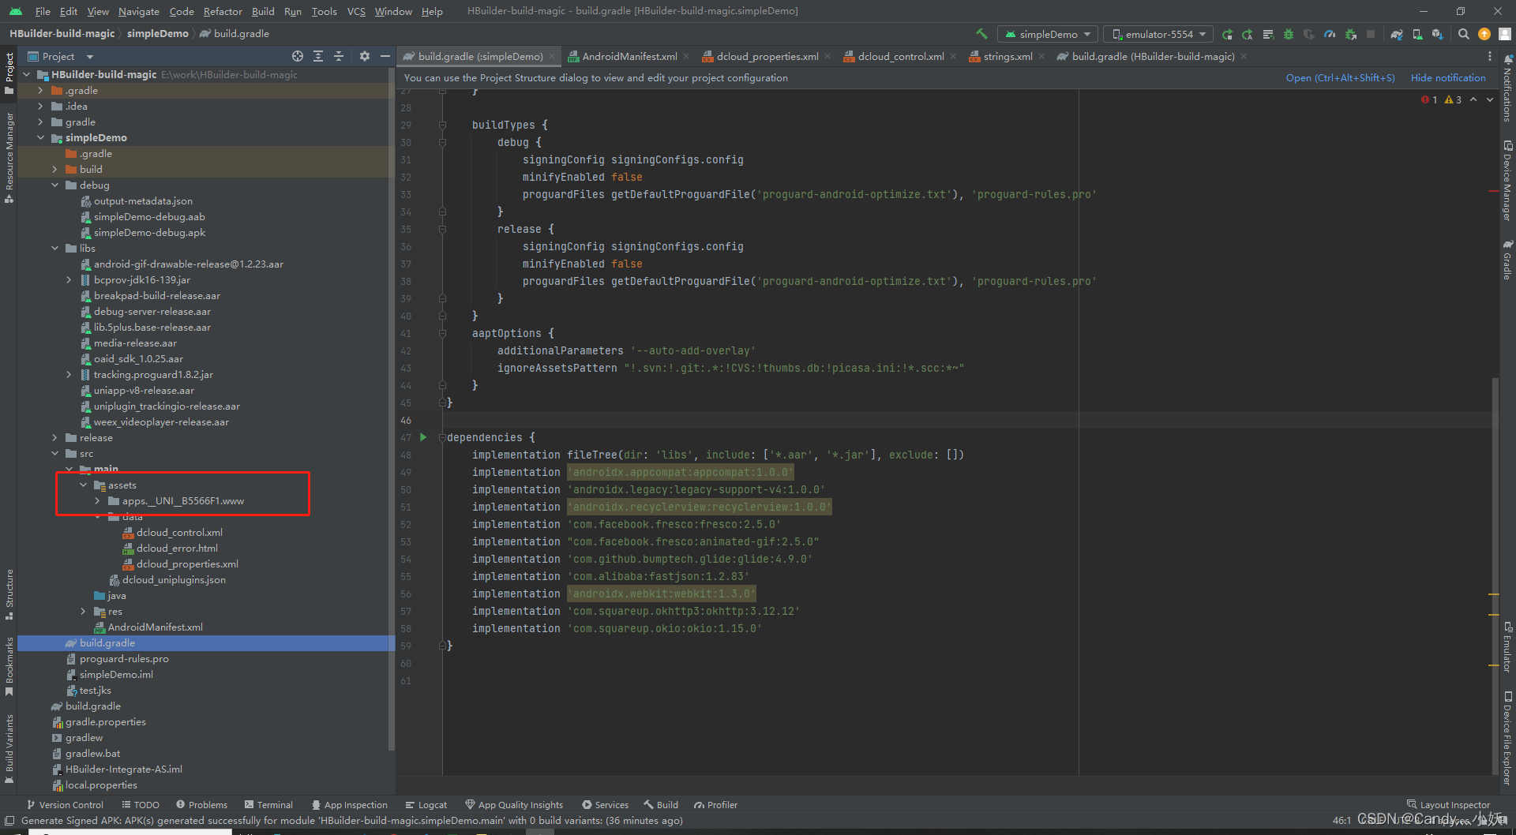Screen dimensions: 1516x835
Task: Click the simpleDemo breadcrumb in navigation bar
Action: pos(158,33)
